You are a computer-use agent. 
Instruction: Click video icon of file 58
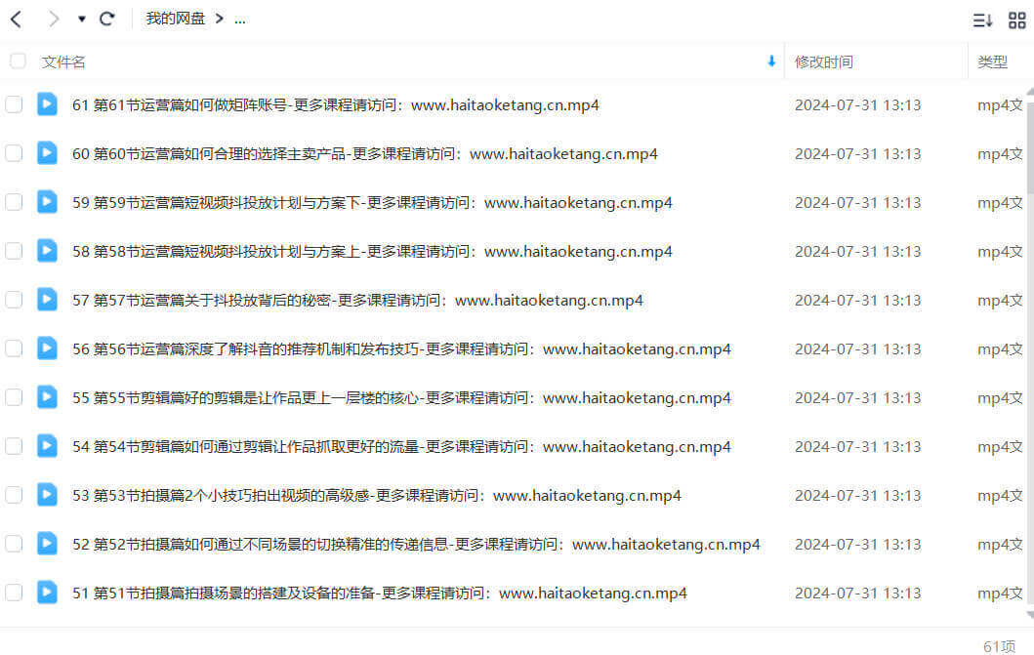click(x=47, y=251)
